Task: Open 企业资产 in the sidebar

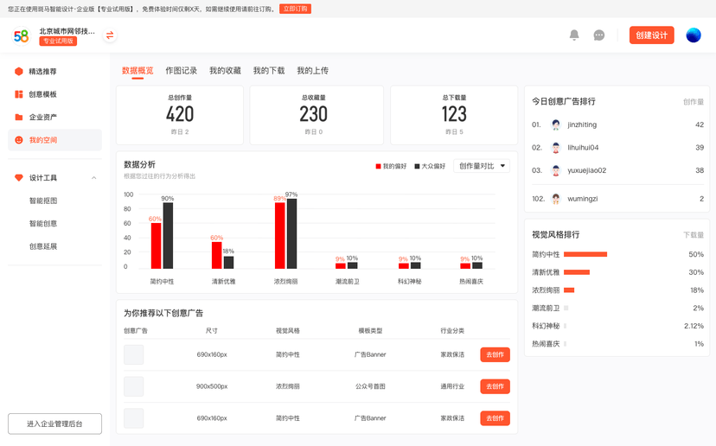Action: (54, 117)
